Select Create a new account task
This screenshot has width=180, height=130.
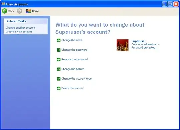click(x=19, y=32)
